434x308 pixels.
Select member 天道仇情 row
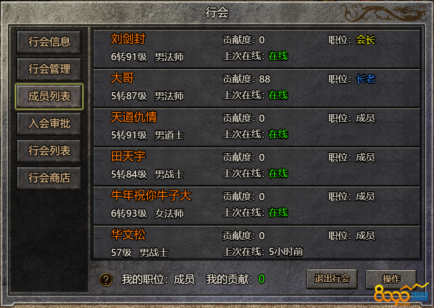coord(257,127)
